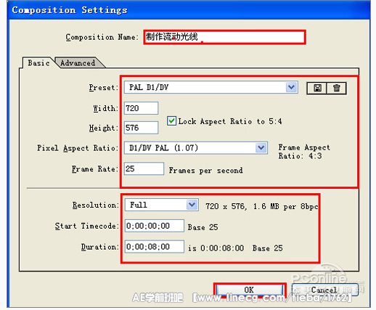Open the Preset dropdown showing PAL D1/DV
Image resolution: width=376 pixels, height=310 pixels.
[x=211, y=87]
